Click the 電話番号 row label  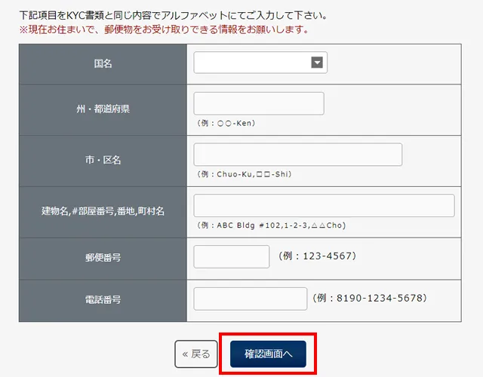[x=103, y=299]
